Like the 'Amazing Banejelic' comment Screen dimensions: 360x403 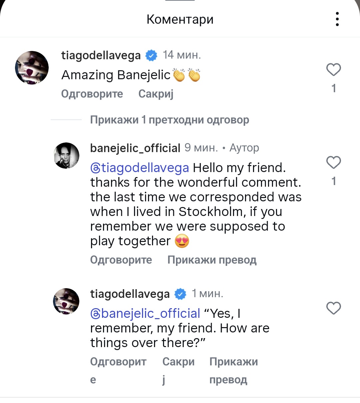pyautogui.click(x=333, y=70)
